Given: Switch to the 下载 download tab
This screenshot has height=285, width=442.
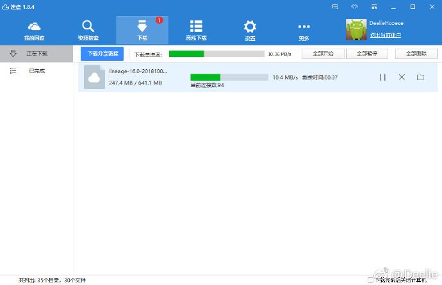Looking at the screenshot, I should pos(142,30).
